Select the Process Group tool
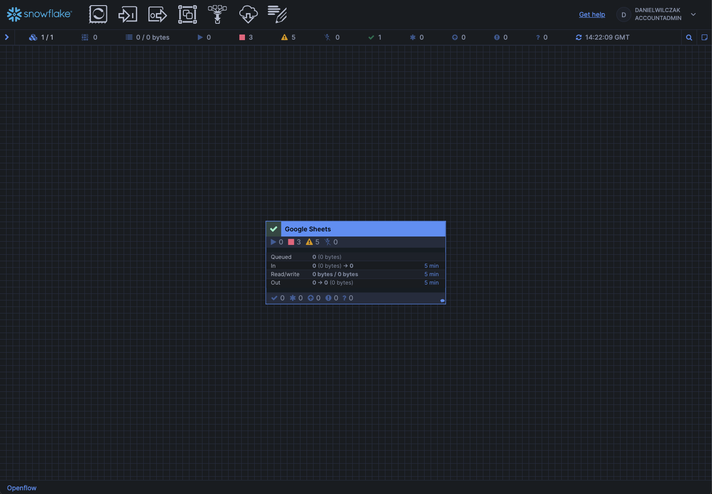The image size is (712, 494). [187, 14]
